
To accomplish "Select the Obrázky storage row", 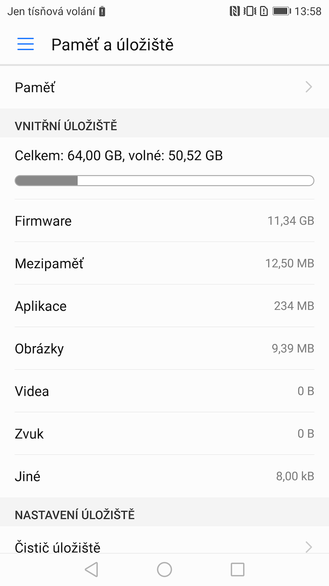I will [x=164, y=348].
